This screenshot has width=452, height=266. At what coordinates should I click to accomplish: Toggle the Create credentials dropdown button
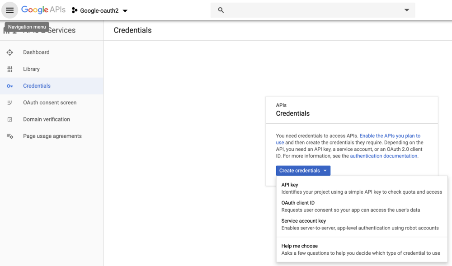click(x=303, y=171)
